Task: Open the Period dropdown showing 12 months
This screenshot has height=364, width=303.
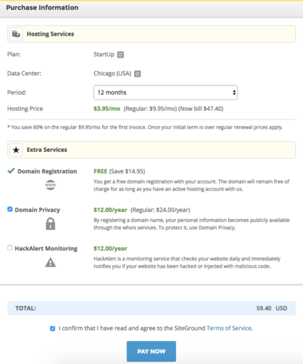Action: pos(165,93)
